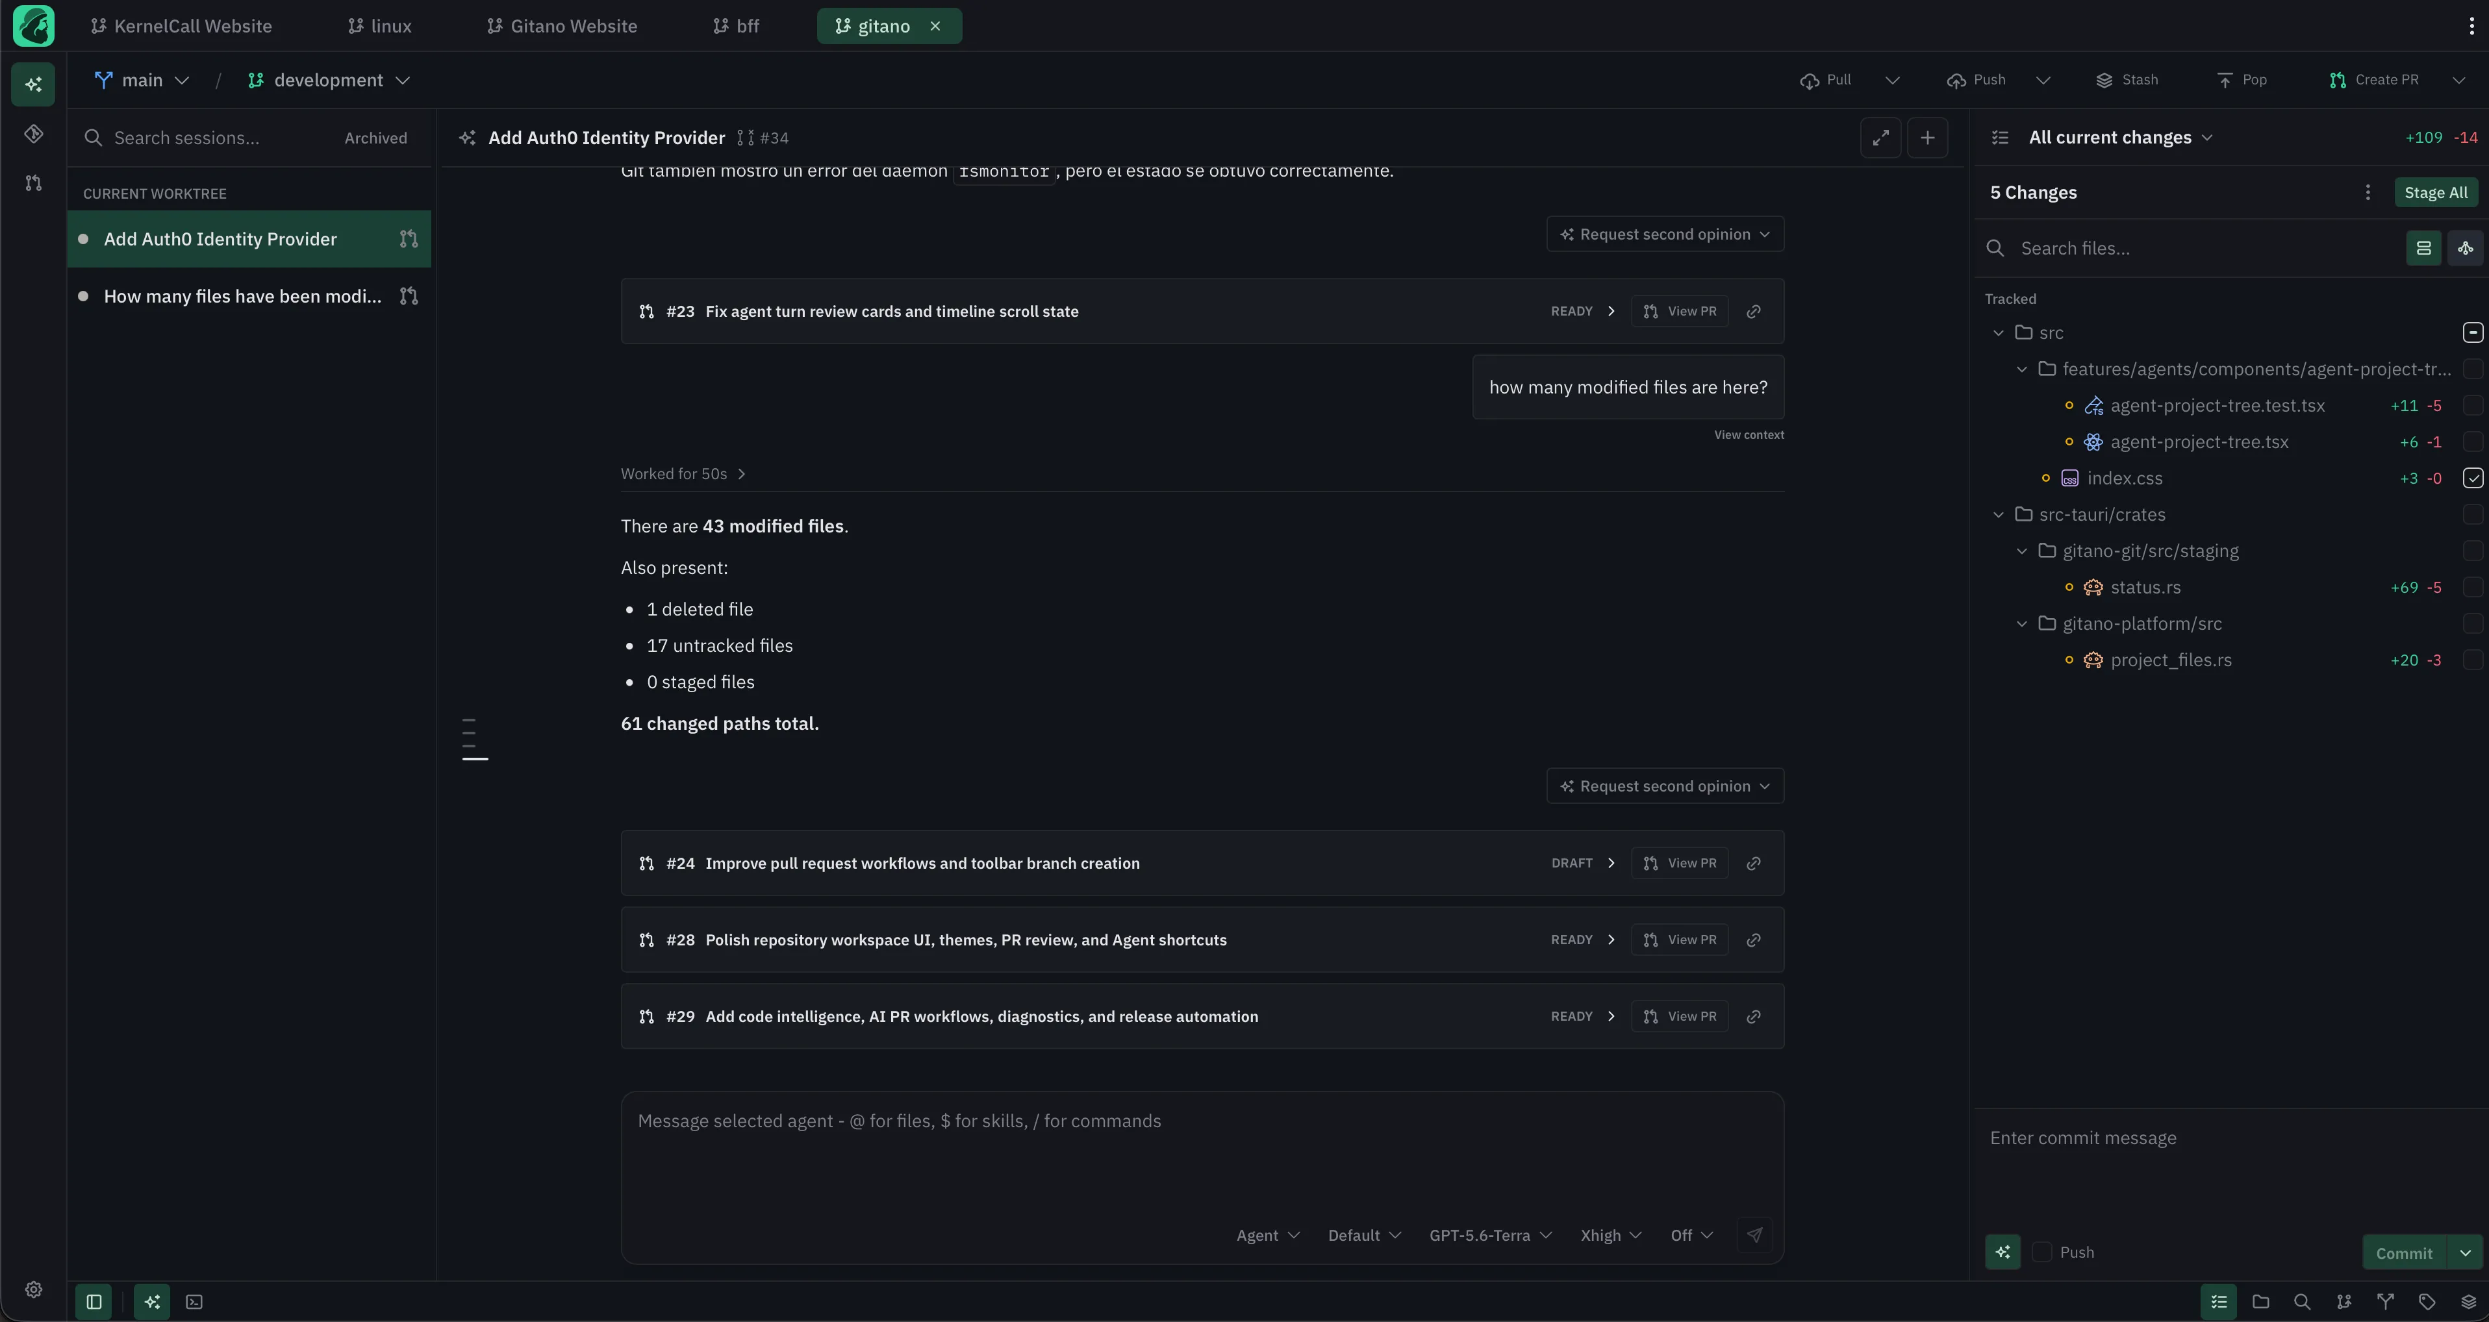Switch to linux tab

click(x=380, y=26)
